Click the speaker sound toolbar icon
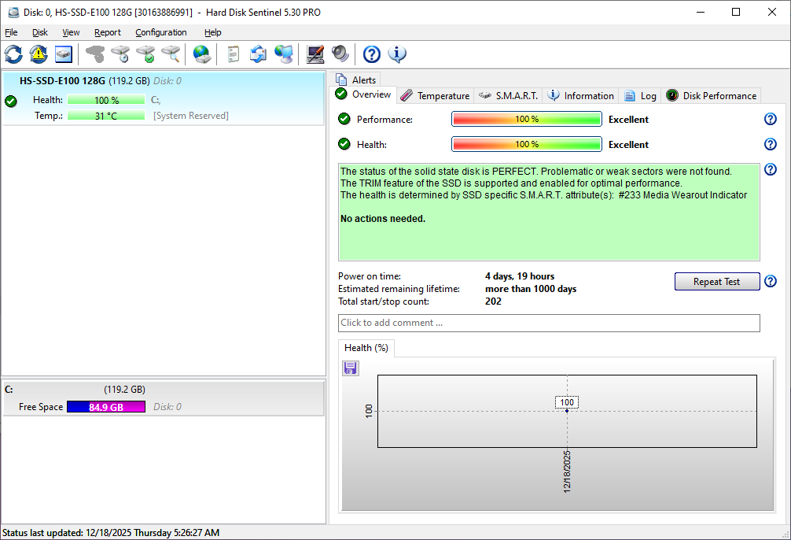 [x=340, y=54]
